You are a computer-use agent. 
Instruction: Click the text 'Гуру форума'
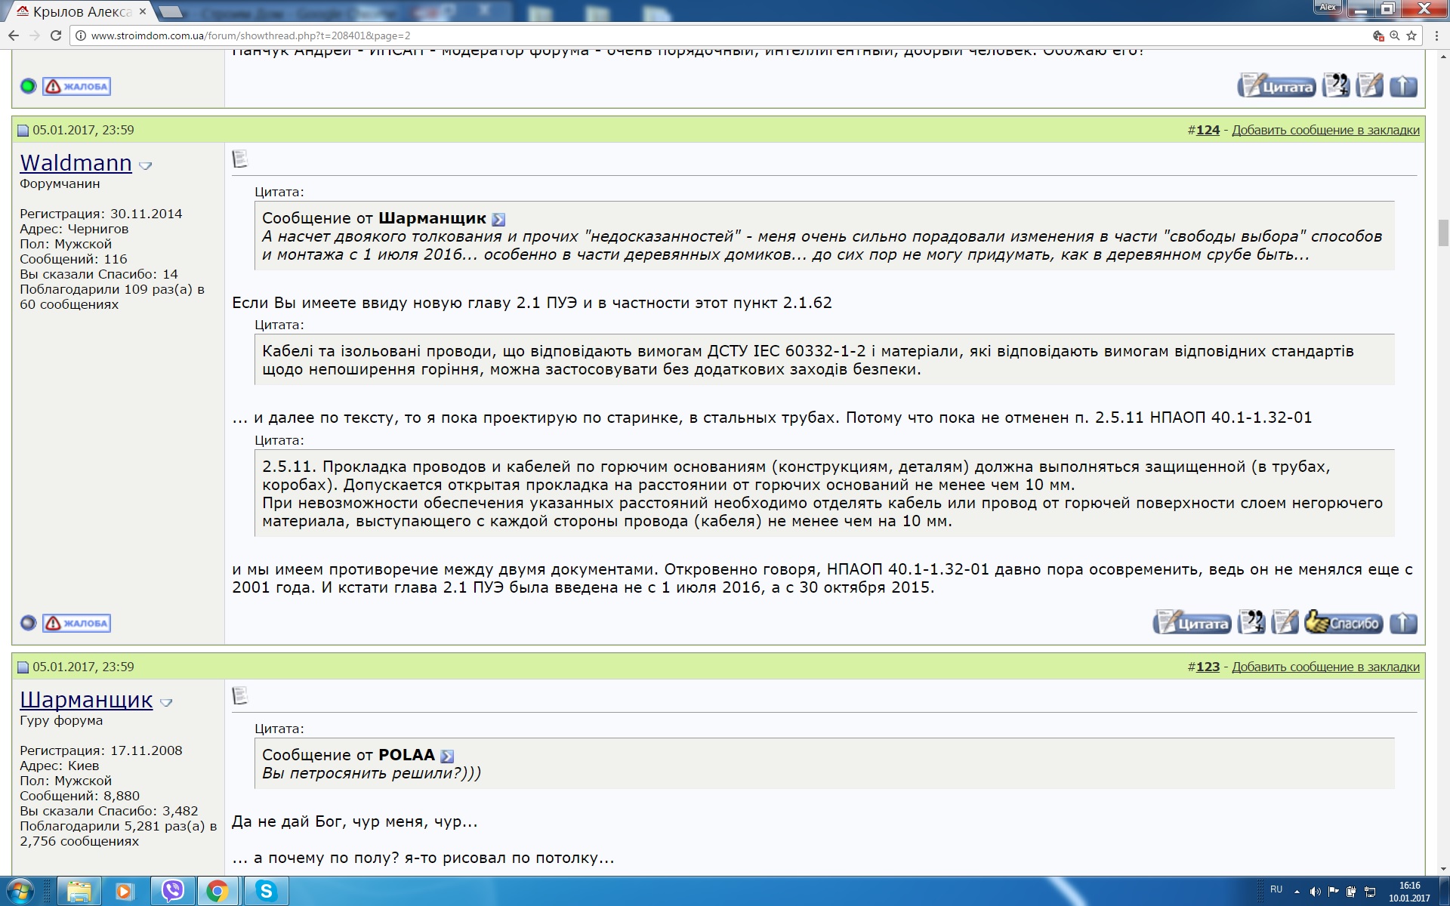[x=61, y=720]
